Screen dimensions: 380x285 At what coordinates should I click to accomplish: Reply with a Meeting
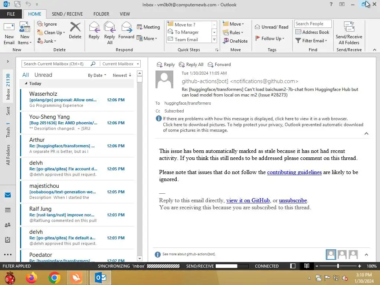coord(148,27)
